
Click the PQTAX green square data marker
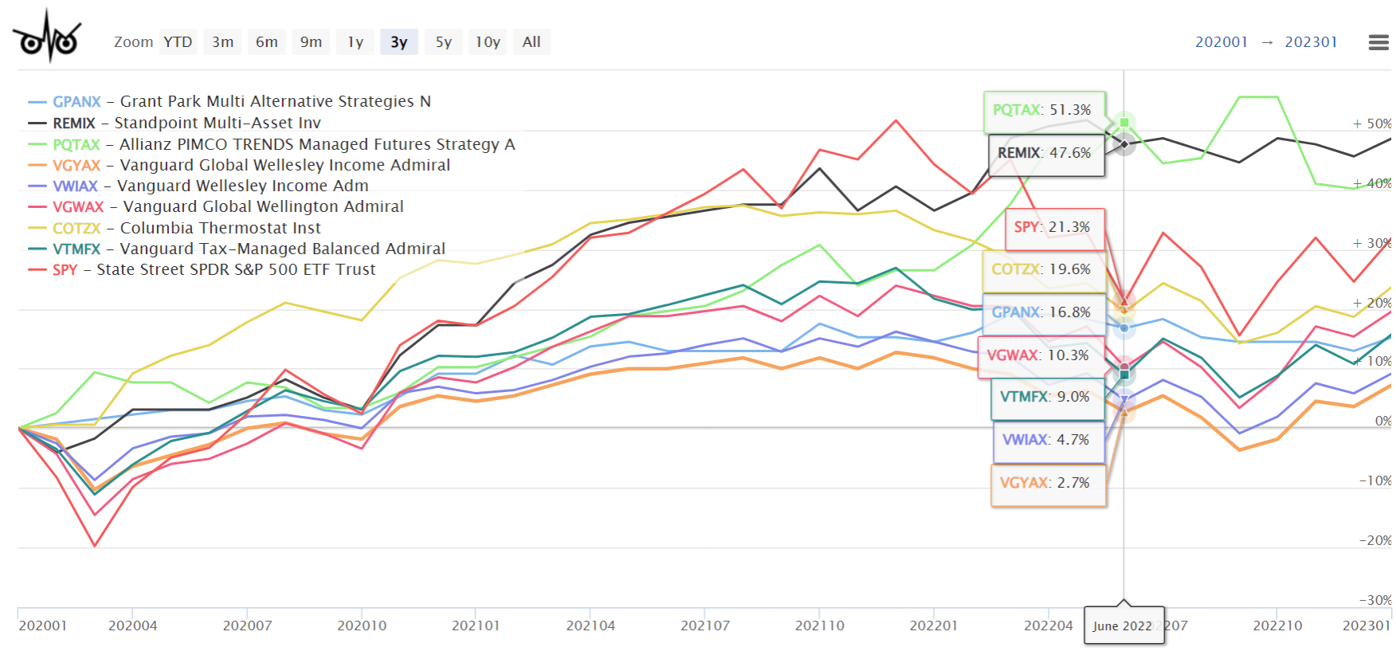click(1124, 123)
